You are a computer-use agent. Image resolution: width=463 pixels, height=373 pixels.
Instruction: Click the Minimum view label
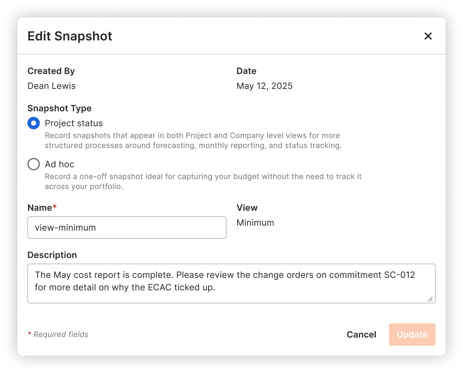click(x=255, y=223)
